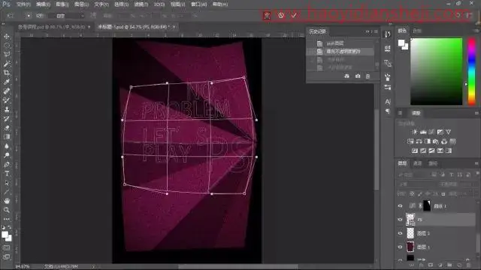Hide the PS layer via its eye icon
This screenshot has height=270, width=481.
pos(400,220)
